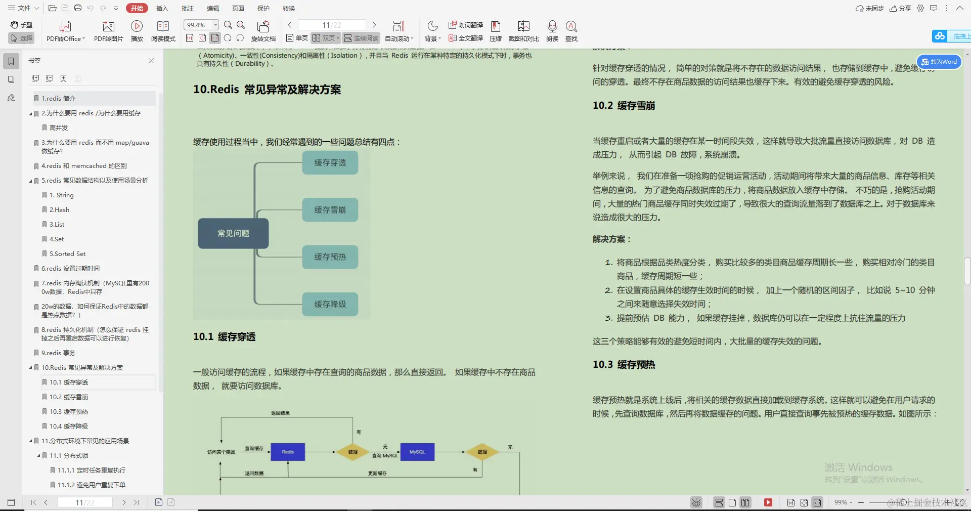Screen dimensions: 971x511
Task: Switch to the 插入 ribbon tab
Action: click(x=162, y=8)
